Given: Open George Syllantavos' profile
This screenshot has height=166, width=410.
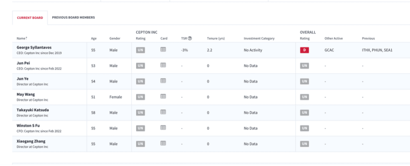Looking at the screenshot, I should (34, 48).
